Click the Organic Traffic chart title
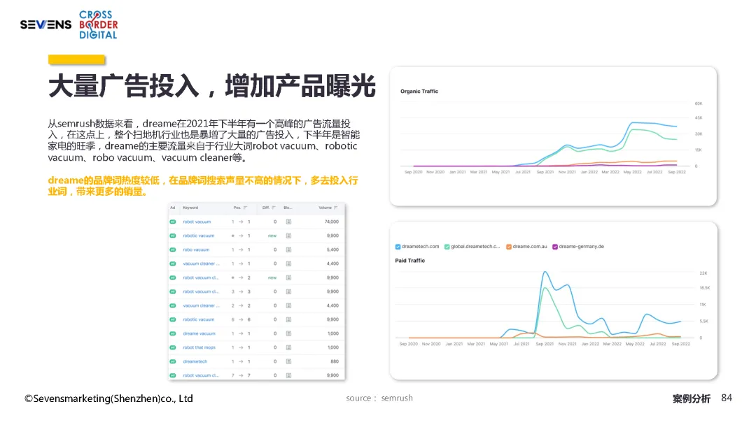This screenshot has height=425, width=756. (419, 92)
